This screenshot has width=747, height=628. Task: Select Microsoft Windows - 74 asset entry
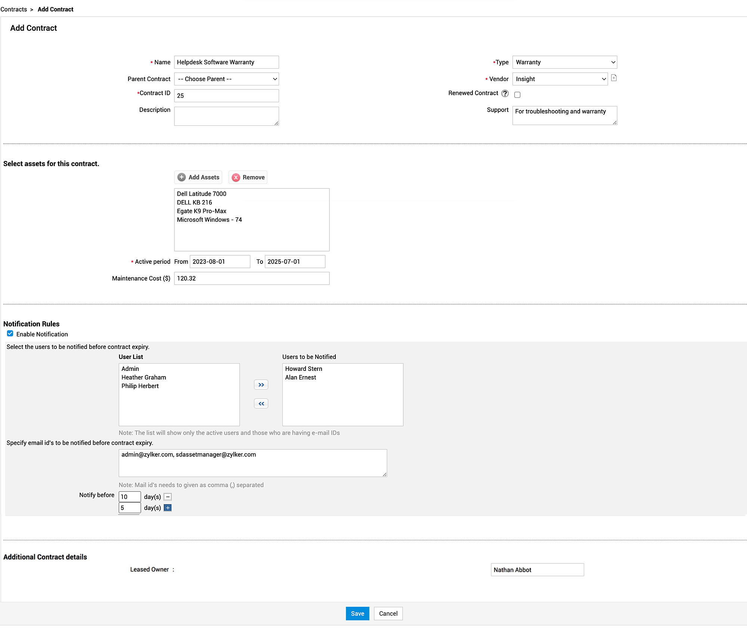(209, 220)
